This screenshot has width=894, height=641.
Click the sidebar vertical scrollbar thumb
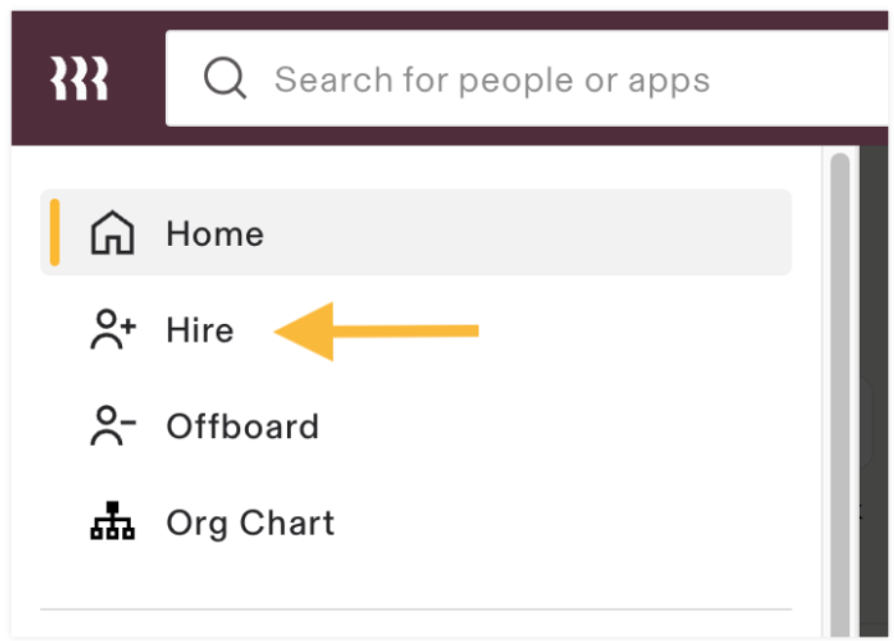pos(839,390)
